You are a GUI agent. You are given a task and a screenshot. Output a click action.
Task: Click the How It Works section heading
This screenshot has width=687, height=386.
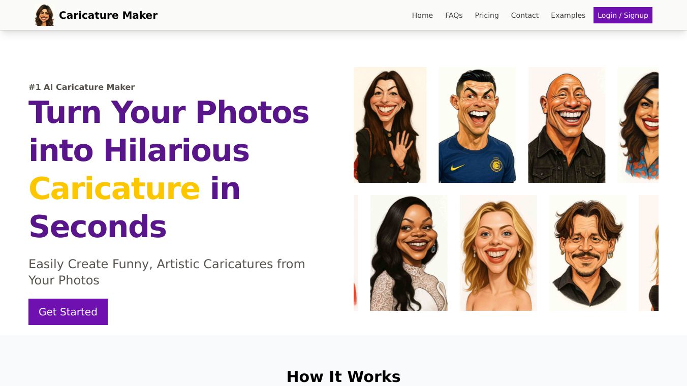[x=343, y=376]
